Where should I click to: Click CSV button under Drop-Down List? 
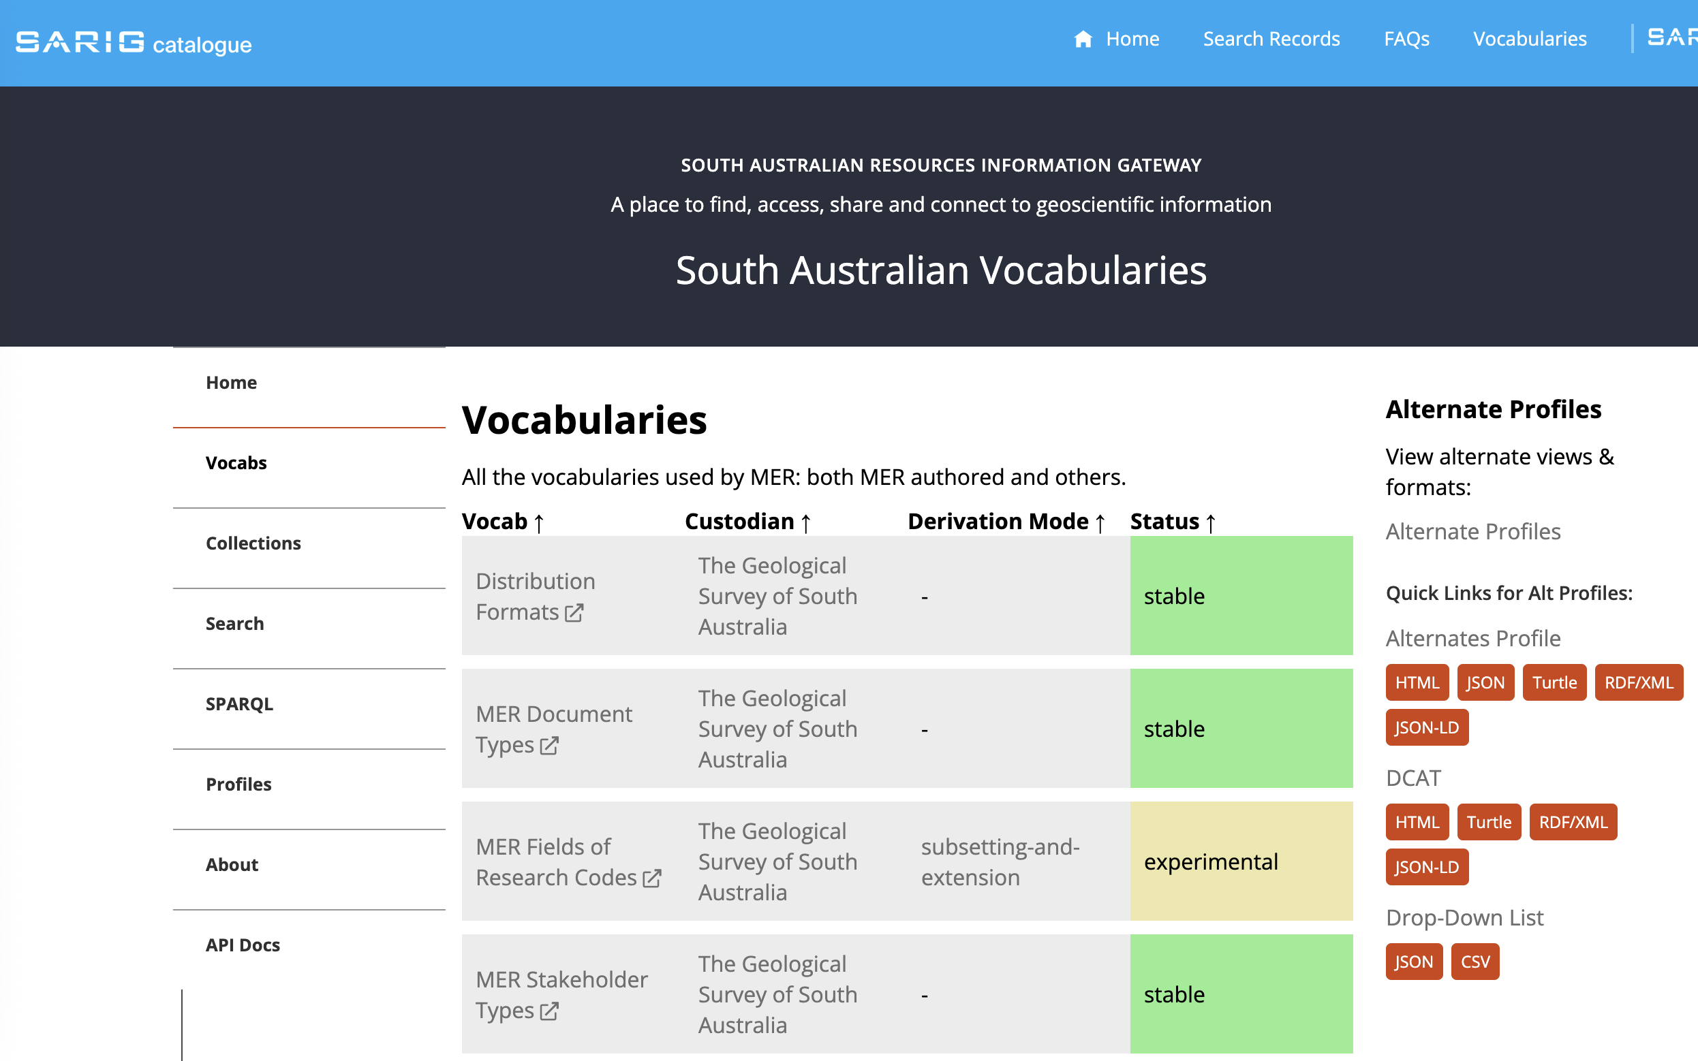tap(1475, 962)
